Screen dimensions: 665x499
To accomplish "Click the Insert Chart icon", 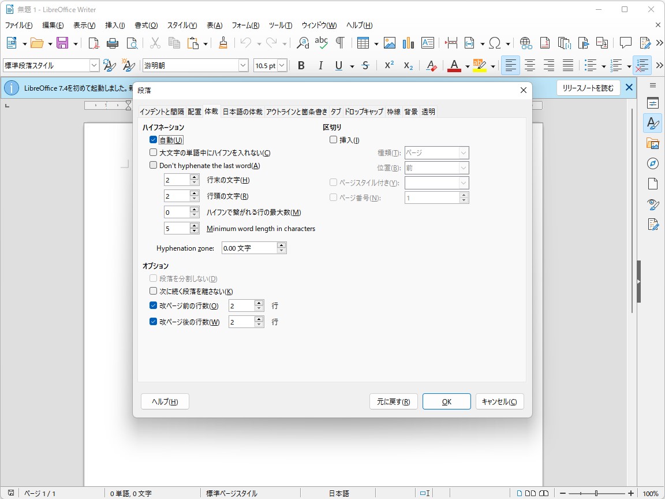I will pos(408,43).
